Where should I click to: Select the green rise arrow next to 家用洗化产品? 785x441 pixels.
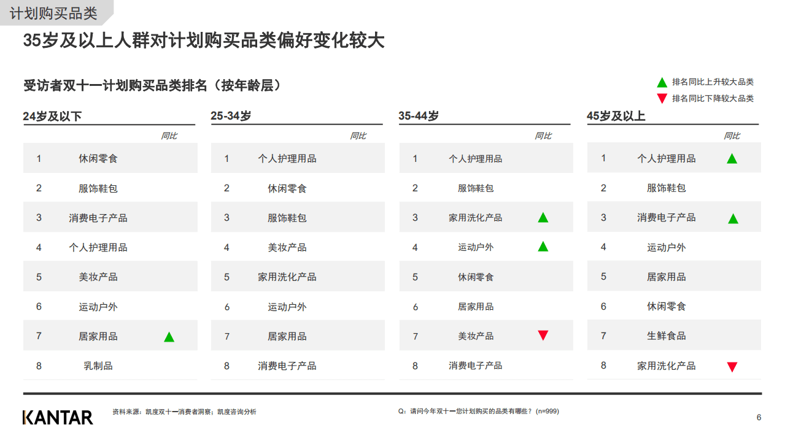click(543, 217)
